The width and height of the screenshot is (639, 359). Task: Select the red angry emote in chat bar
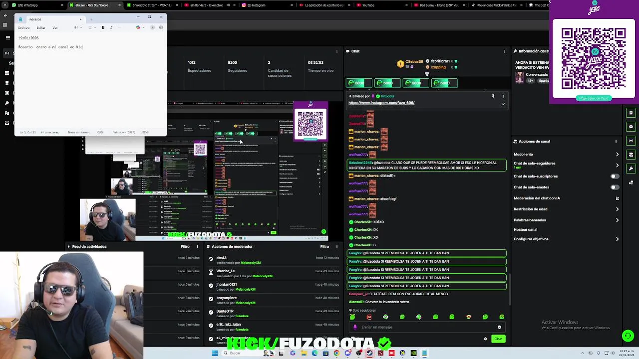pyautogui.click(x=369, y=317)
